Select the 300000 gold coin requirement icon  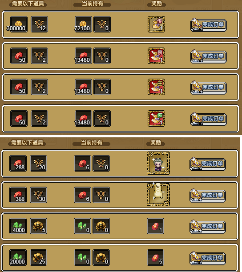pyautogui.click(x=19, y=24)
